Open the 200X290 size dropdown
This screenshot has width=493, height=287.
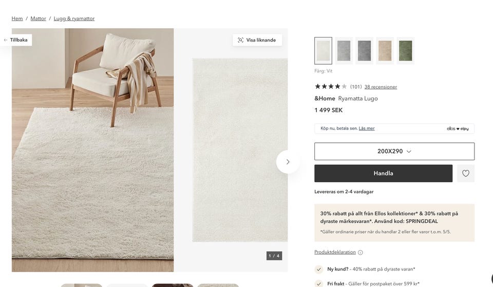[394, 151]
